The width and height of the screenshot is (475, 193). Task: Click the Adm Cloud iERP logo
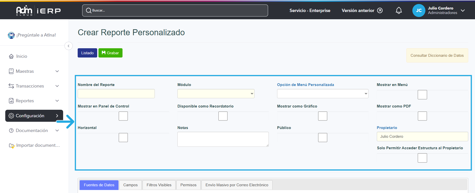(x=38, y=10)
